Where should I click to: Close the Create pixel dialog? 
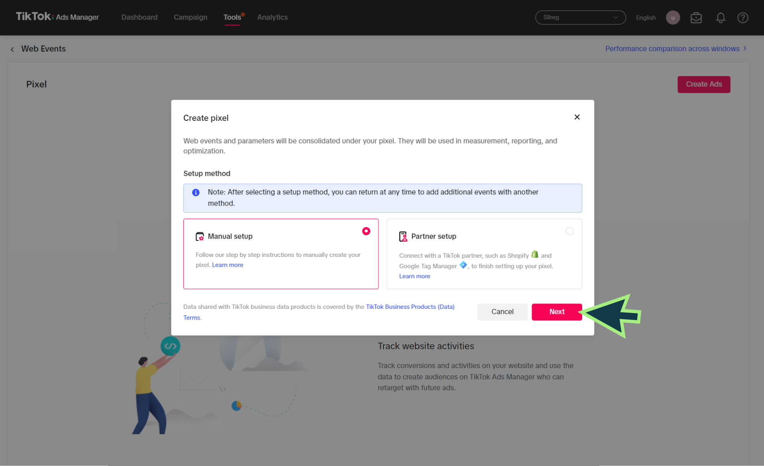577,117
